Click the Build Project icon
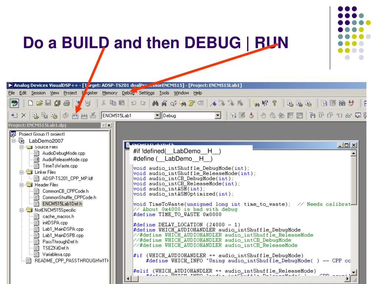The width and height of the screenshot is (379, 284). tap(75, 116)
